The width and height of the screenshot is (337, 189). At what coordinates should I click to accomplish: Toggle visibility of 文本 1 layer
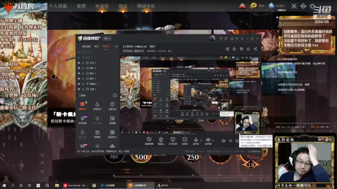79,63
